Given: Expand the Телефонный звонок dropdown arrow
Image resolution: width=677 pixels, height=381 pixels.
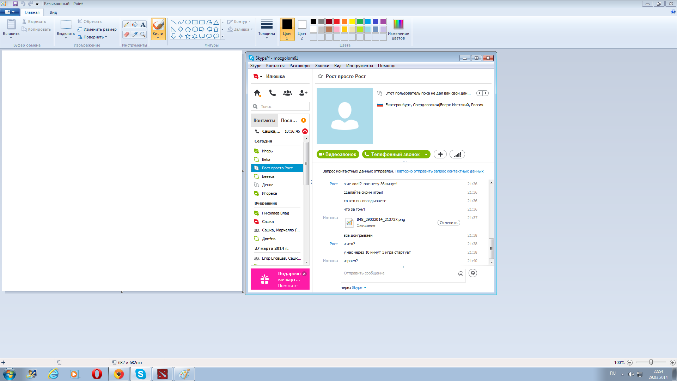Looking at the screenshot, I should tap(426, 155).
